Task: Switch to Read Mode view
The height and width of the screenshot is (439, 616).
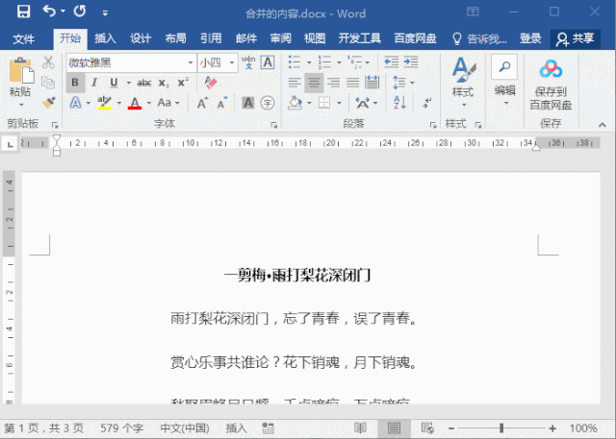Action: point(360,428)
